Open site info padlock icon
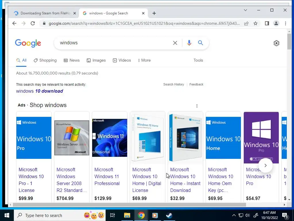 pos(44,23)
